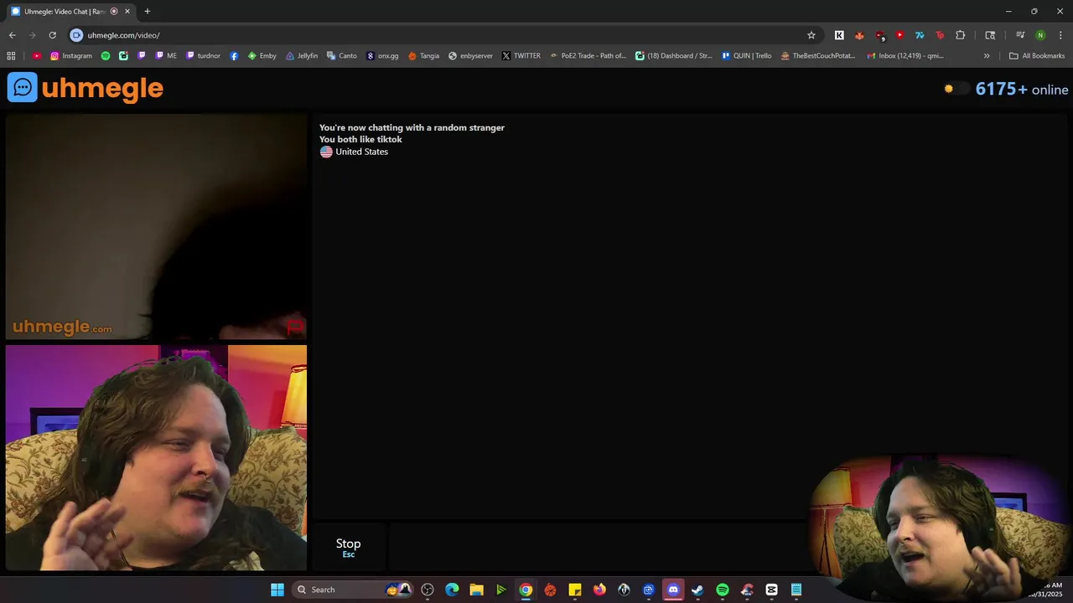Viewport: 1073px width, 603px height.
Task: Report stranger using the red flag icon
Action: click(295, 327)
